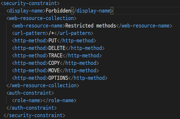Click the /* url-pattern value
The image size is (180, 119).
tap(51, 33)
